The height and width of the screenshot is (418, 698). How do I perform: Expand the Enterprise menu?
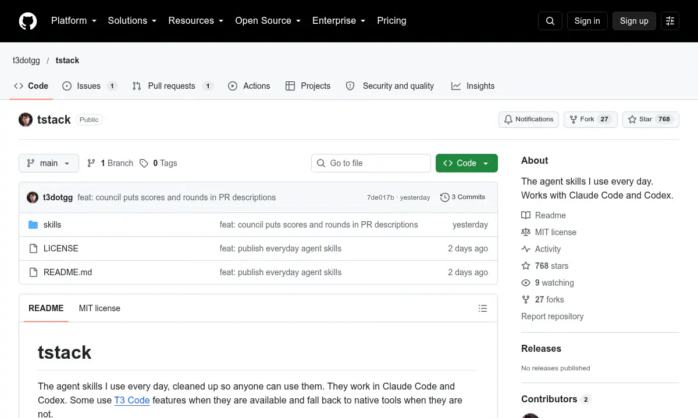point(339,21)
